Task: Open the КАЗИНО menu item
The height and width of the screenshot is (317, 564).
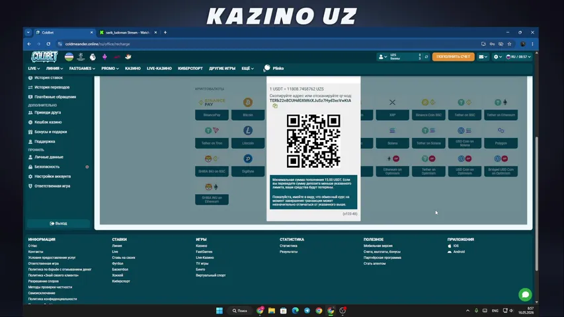Action: click(133, 68)
